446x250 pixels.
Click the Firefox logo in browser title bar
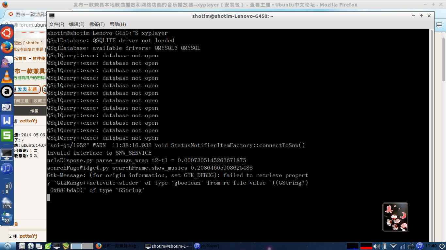(5, 5)
